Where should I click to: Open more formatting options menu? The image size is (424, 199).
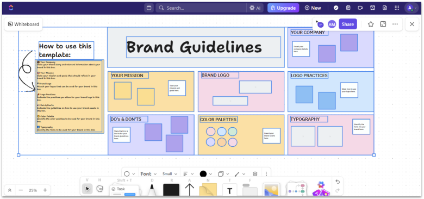[x=266, y=174]
